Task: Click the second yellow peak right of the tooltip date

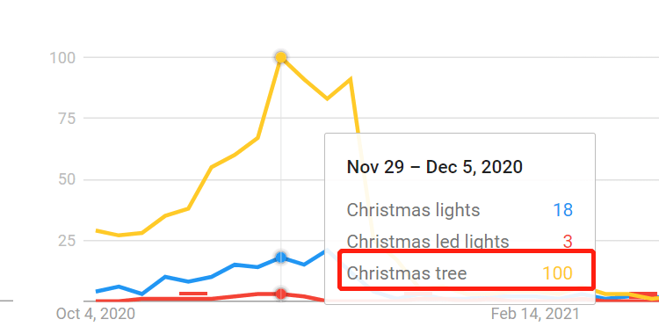Action: [350, 79]
